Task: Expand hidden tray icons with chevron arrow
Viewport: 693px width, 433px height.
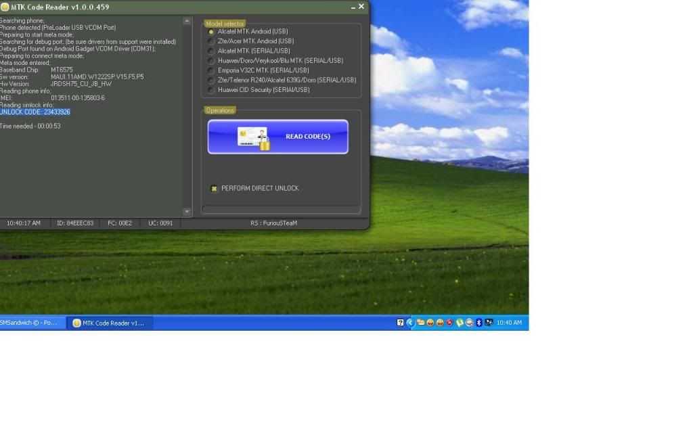Action: click(x=410, y=323)
